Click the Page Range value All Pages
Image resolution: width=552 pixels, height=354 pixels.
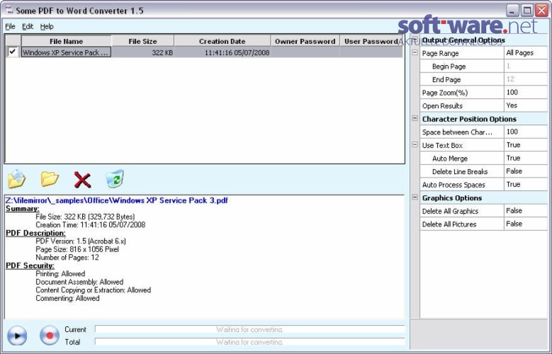[526, 53]
